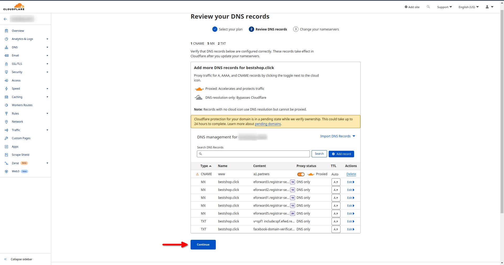This screenshot has width=504, height=265.
Task: Open Workers Routes in sidebar
Action: pos(22,105)
